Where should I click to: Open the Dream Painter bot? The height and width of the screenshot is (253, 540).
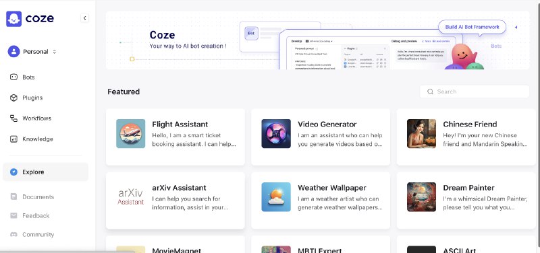(466, 201)
